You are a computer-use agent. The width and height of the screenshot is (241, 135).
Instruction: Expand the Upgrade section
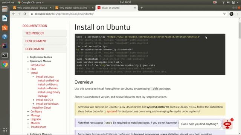tap(28, 119)
